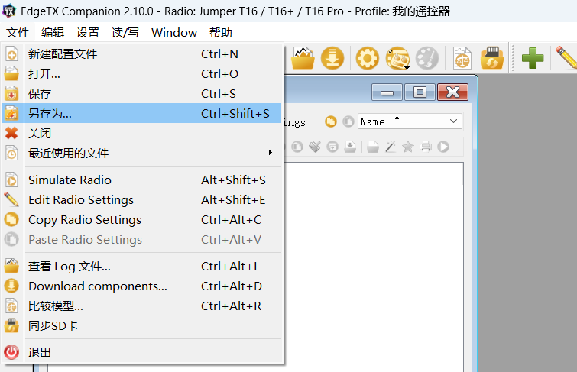
Task: Select 退出 to quit the application
Action: tap(142, 352)
